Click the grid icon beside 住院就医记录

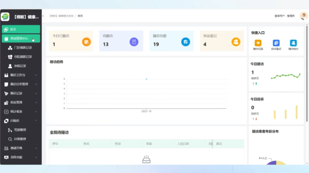10,57
